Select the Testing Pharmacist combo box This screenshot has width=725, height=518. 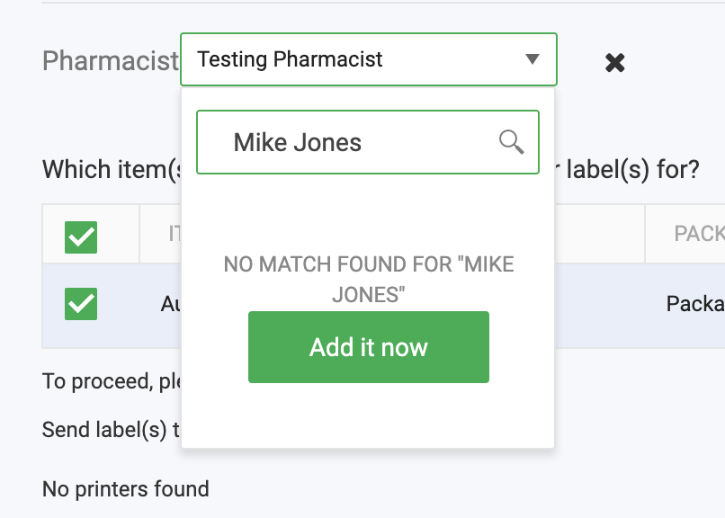click(369, 59)
